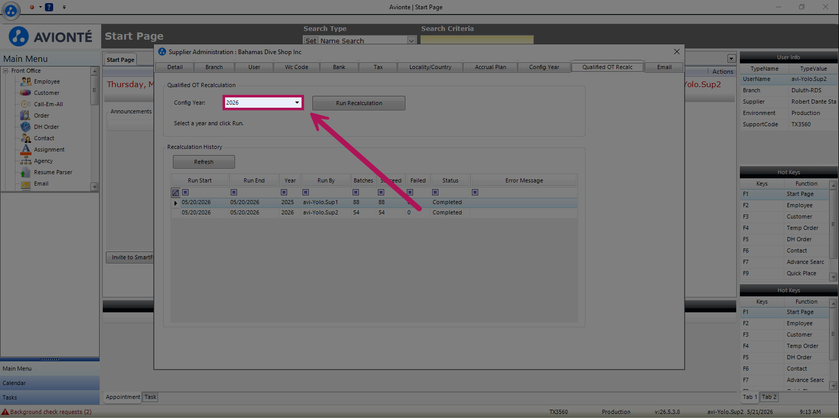Toggle the Succeed column filter box
This screenshot has width=839, height=418.
click(381, 192)
